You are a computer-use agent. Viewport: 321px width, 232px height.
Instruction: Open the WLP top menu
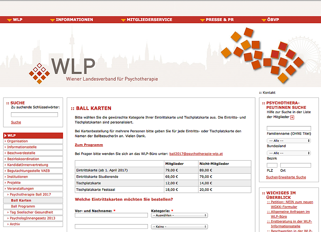pyautogui.click(x=17, y=20)
